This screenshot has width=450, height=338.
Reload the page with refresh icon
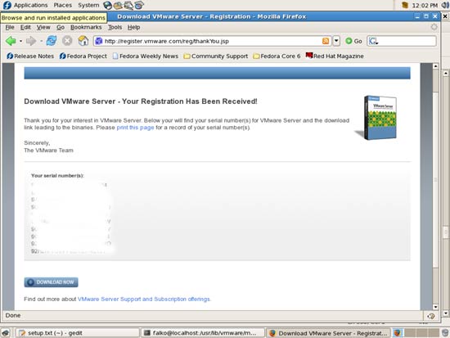52,41
